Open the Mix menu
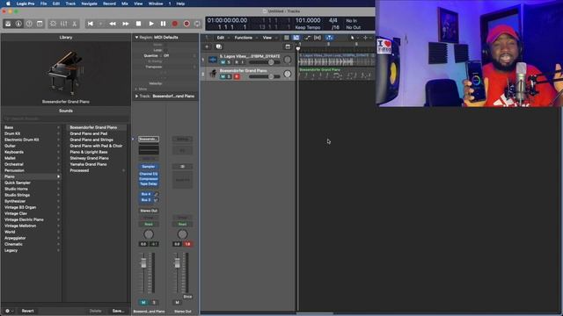Screen dimensions: 563x316 [125, 4]
